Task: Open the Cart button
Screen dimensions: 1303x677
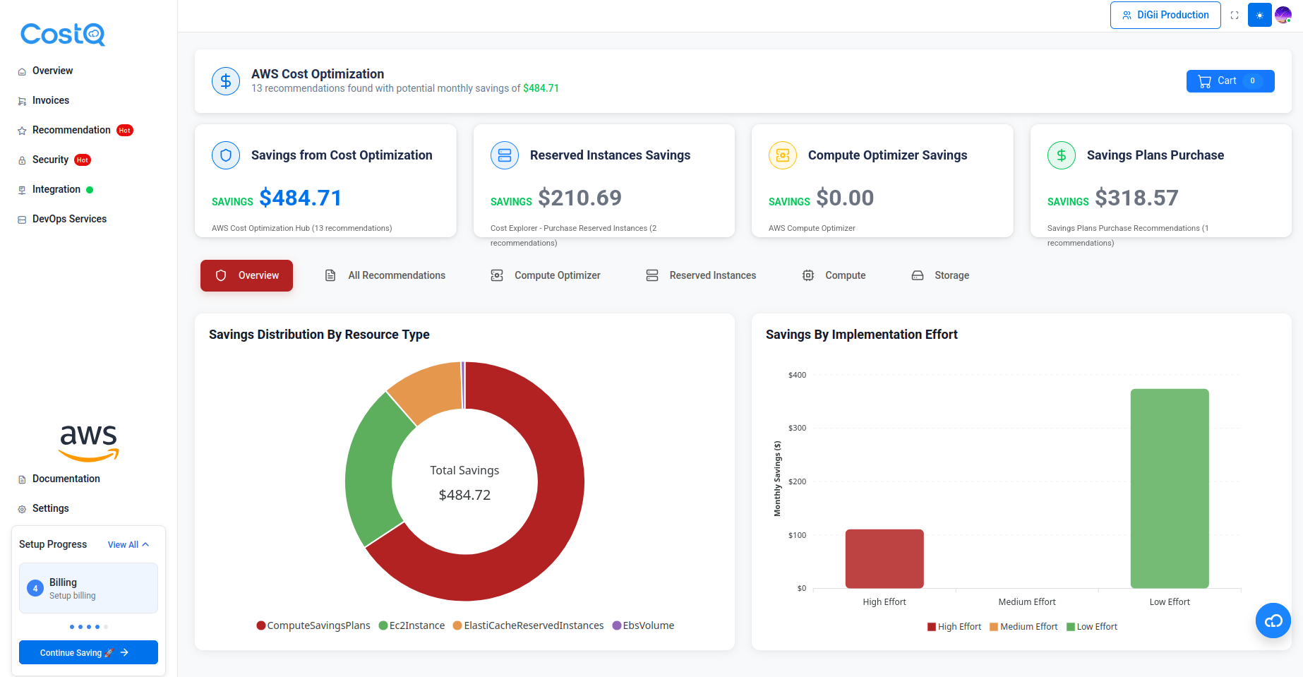Action: [x=1230, y=81]
